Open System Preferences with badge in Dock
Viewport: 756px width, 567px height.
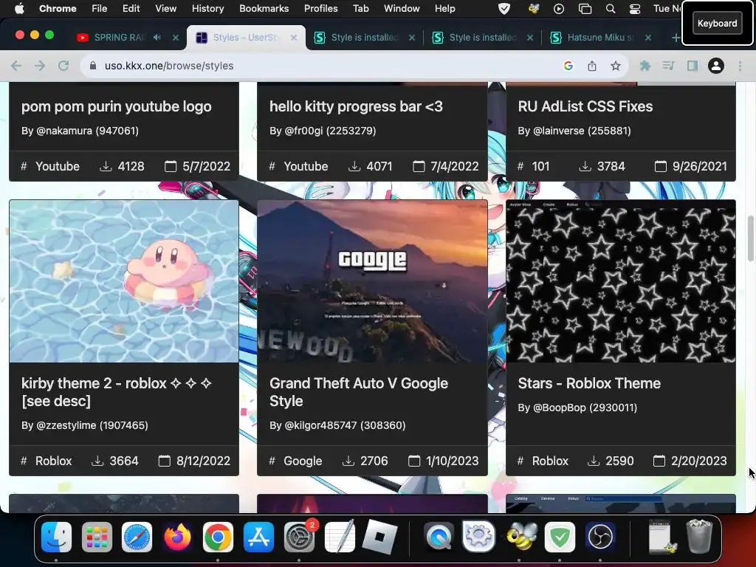[x=300, y=537]
